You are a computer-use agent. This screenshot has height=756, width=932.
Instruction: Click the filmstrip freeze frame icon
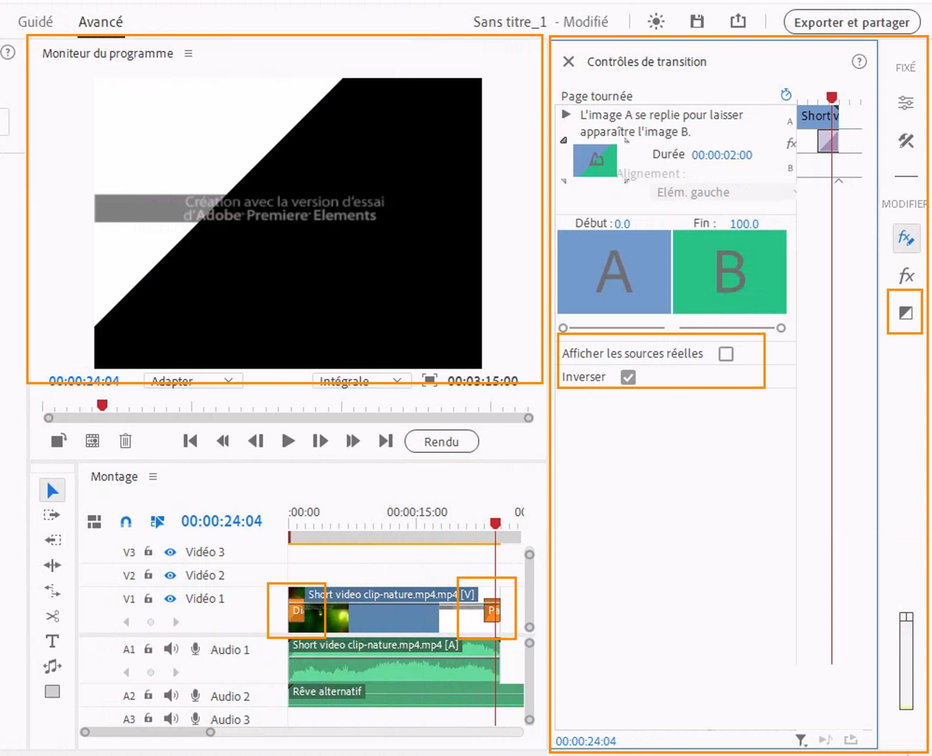pos(92,441)
